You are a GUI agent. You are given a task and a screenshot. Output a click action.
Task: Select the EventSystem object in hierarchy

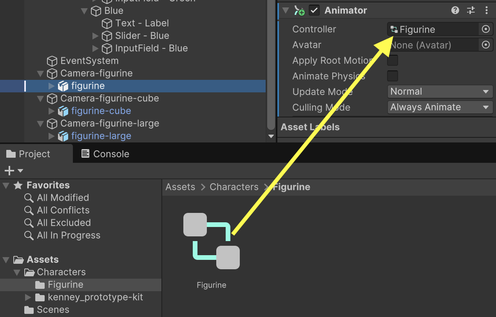89,61
